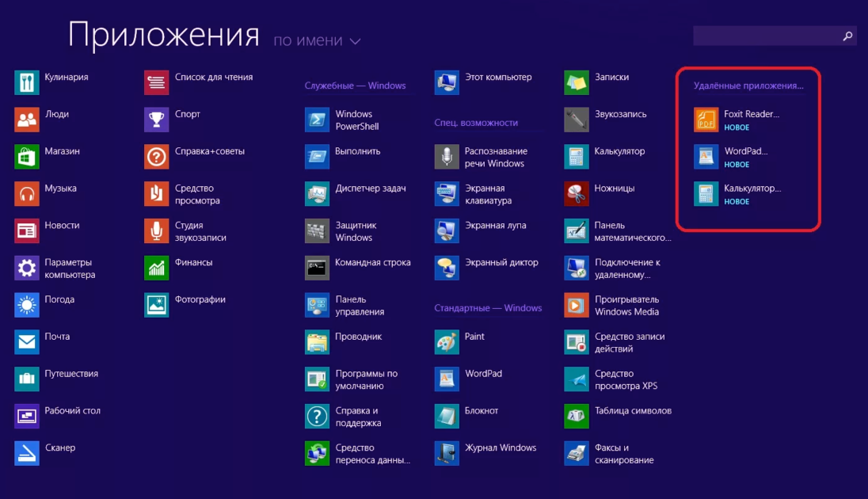Open Блокнот notepad icon
The image size is (868, 499).
coord(447,417)
